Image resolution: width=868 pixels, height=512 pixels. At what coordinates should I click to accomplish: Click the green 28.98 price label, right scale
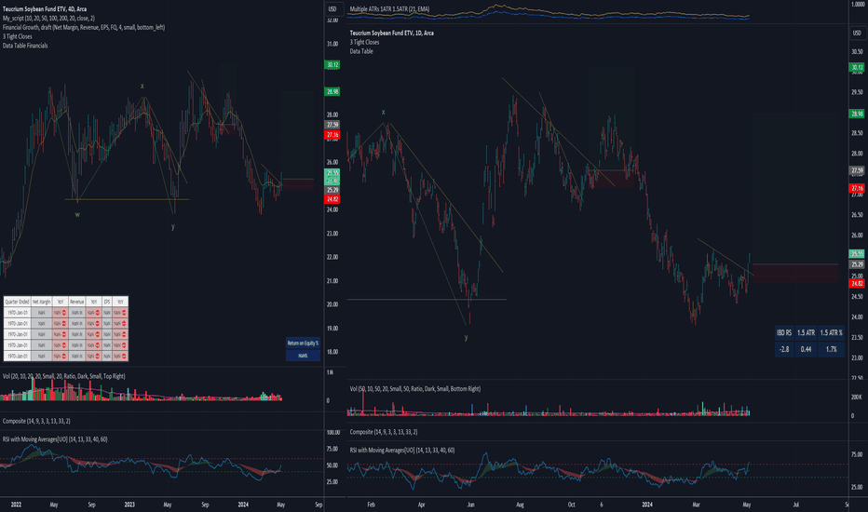click(857, 114)
